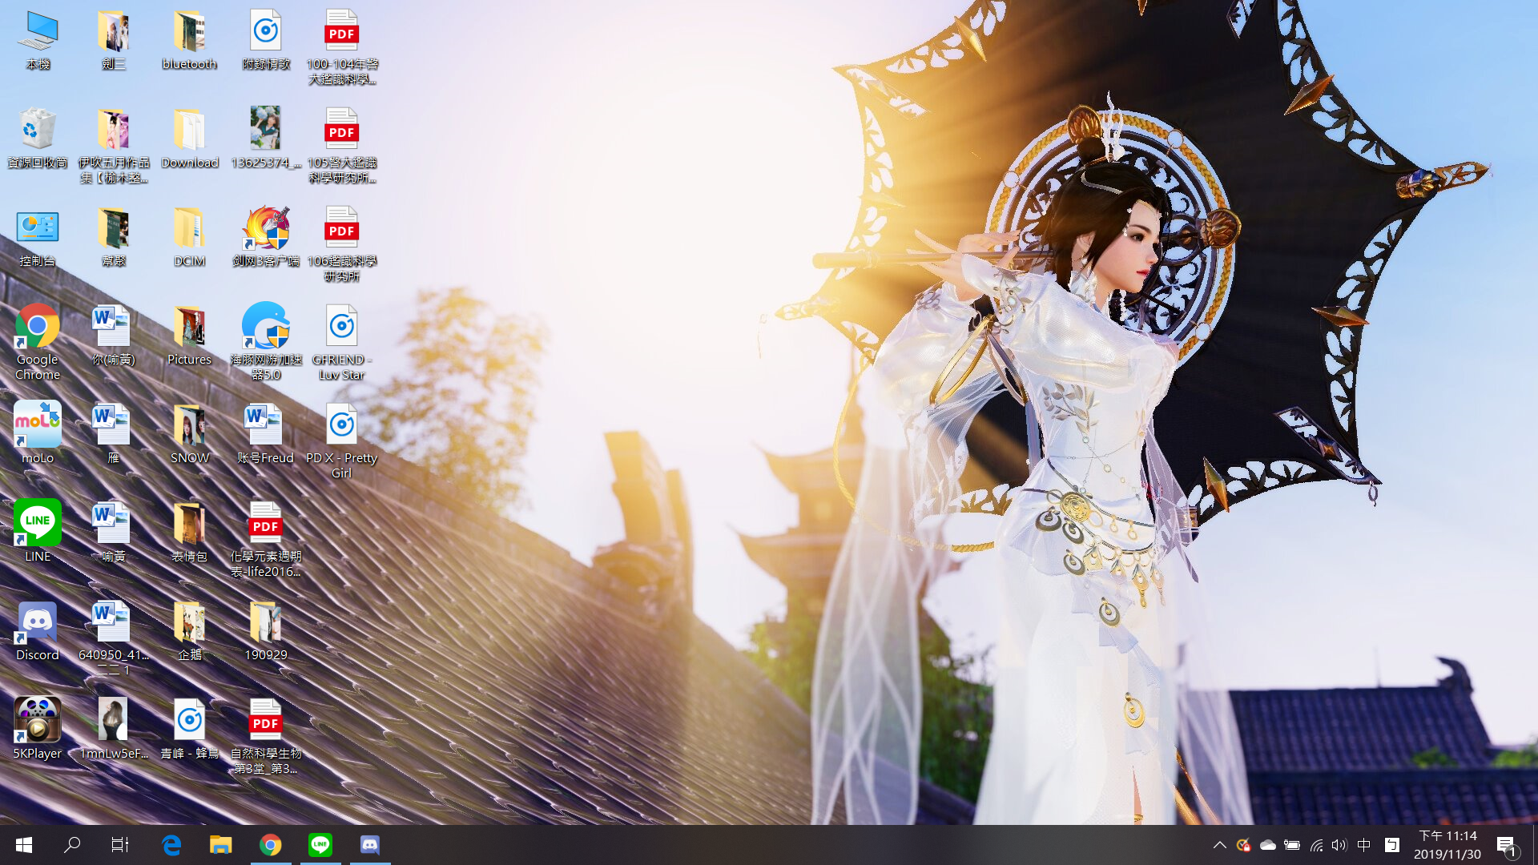Open the 13625374 image file
The height and width of the screenshot is (865, 1538).
[x=266, y=139]
